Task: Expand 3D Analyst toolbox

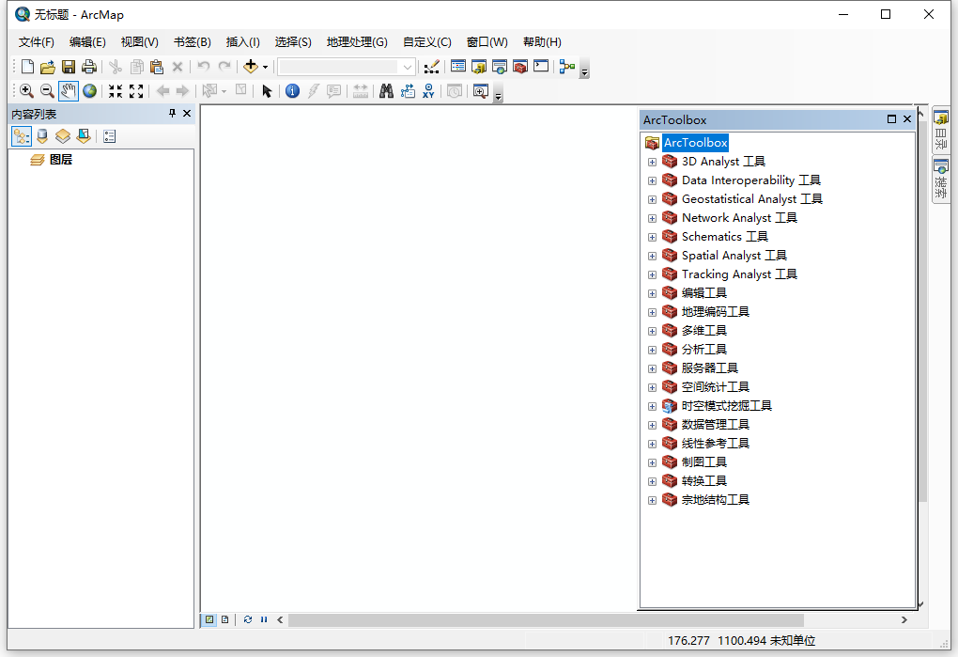Action: [652, 162]
